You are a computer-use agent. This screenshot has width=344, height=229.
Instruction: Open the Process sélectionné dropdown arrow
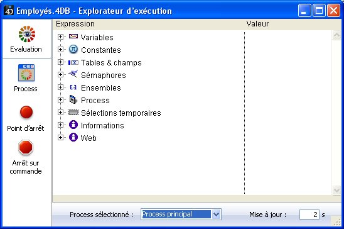click(216, 215)
